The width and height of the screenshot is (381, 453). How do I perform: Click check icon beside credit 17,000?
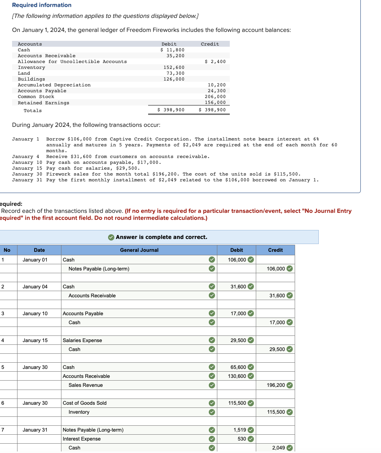coord(290,322)
